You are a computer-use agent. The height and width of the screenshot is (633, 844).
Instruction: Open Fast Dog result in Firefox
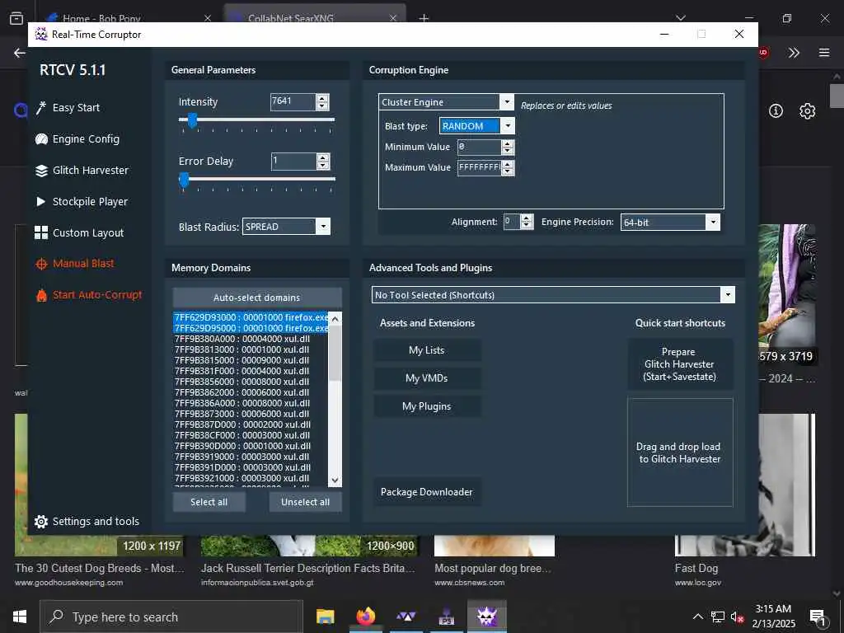[x=696, y=568]
